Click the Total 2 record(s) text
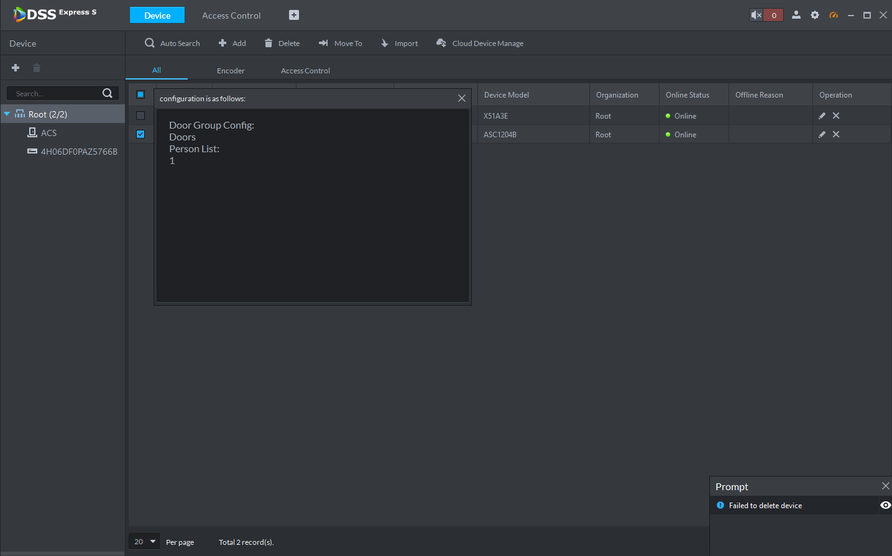 (x=246, y=542)
